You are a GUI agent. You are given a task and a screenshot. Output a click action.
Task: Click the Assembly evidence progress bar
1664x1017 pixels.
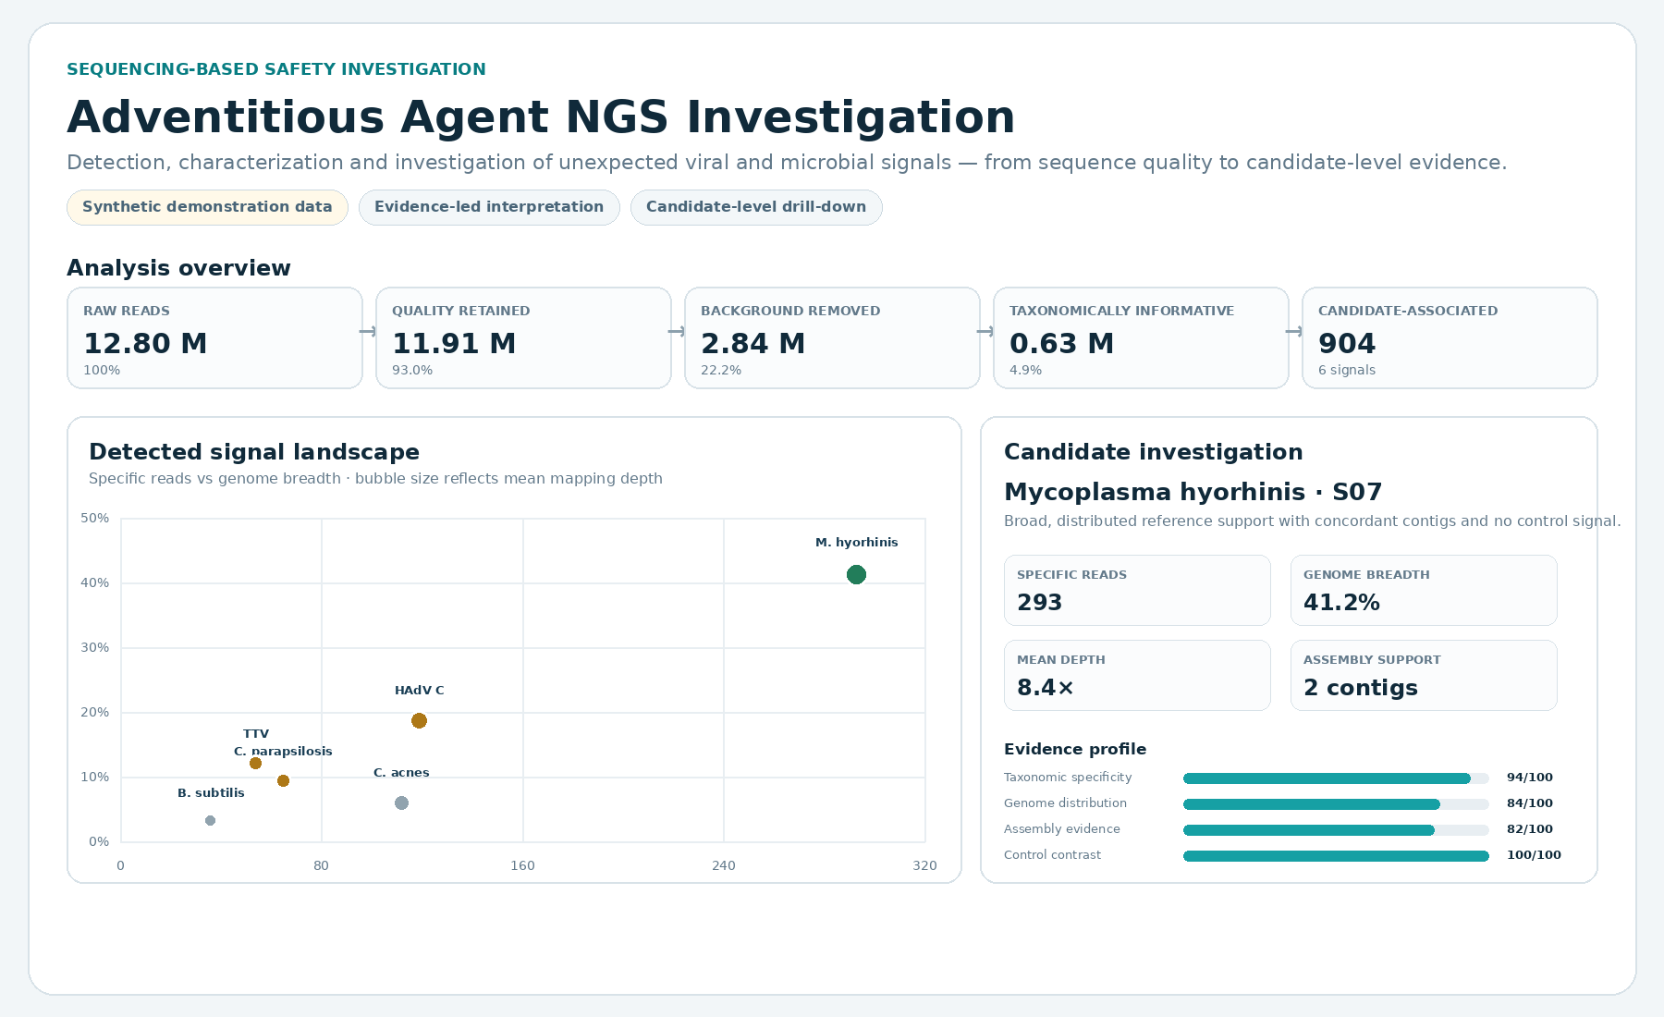(x=1336, y=830)
